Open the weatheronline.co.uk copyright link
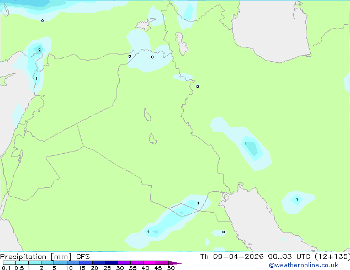This screenshot has width=350, height=270. [304, 265]
